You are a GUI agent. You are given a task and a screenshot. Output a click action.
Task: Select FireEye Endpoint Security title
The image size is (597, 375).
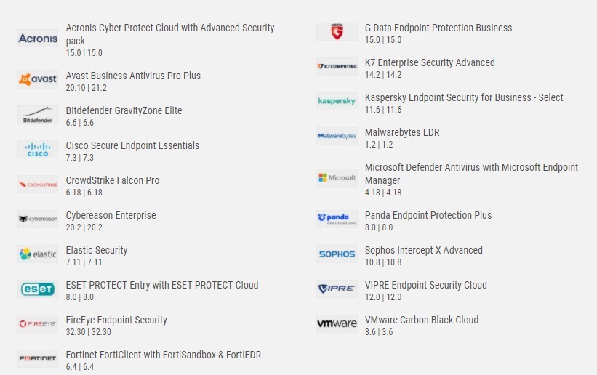pyautogui.click(x=116, y=320)
